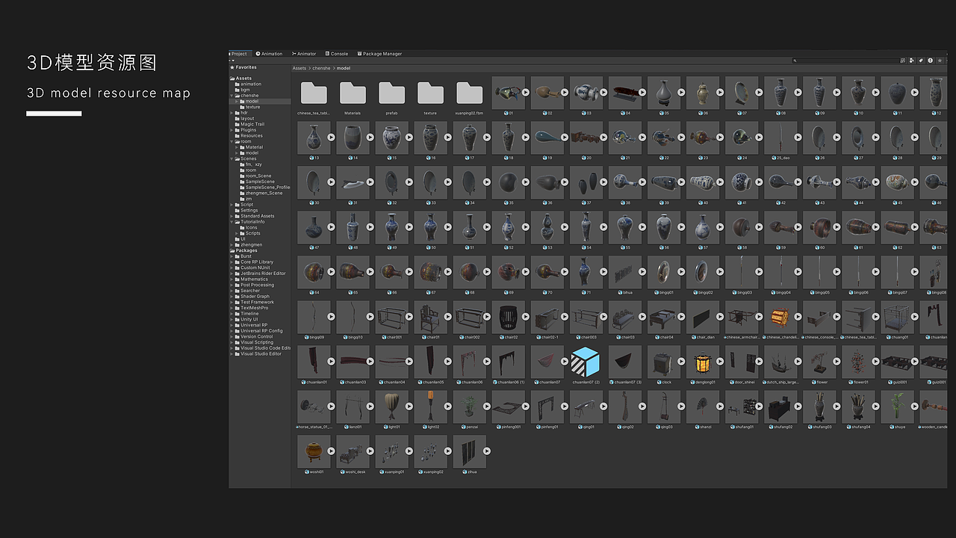Viewport: 956px width, 538px height.
Task: Select the woshi01 model thumbnail
Action: coord(314,452)
